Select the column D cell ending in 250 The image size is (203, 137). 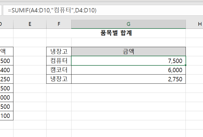pos(6,79)
